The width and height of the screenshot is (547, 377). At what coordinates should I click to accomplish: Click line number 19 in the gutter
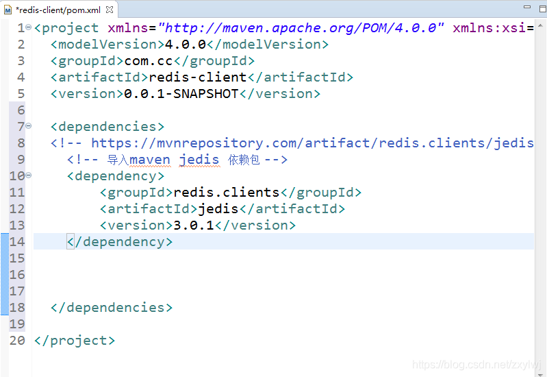[17, 324]
